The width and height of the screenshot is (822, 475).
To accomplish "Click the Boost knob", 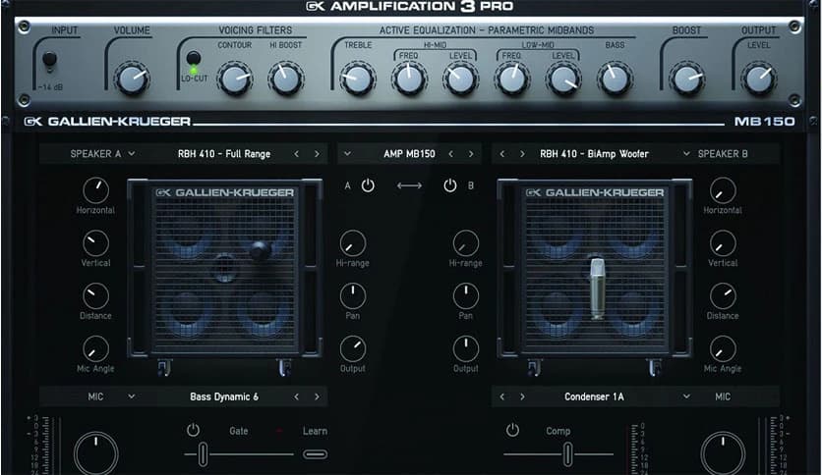I will [x=686, y=79].
